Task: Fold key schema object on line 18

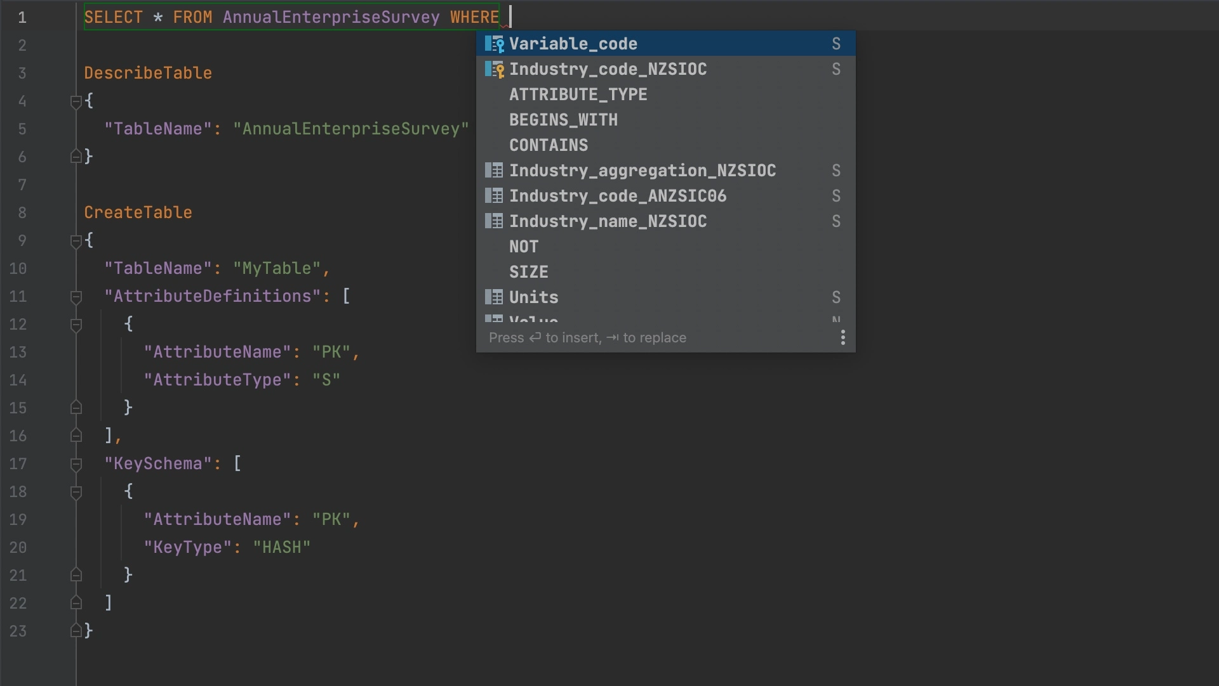Action: pyautogui.click(x=76, y=492)
